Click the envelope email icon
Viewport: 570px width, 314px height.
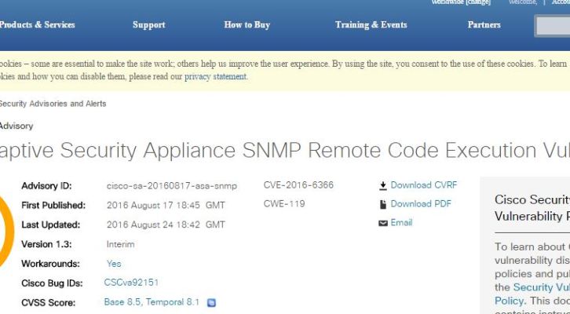[383, 223]
